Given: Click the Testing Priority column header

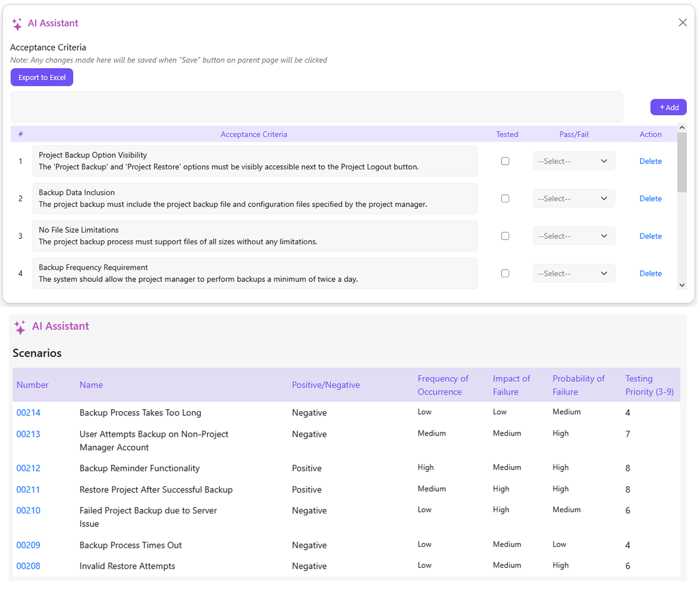Looking at the screenshot, I should pyautogui.click(x=648, y=385).
